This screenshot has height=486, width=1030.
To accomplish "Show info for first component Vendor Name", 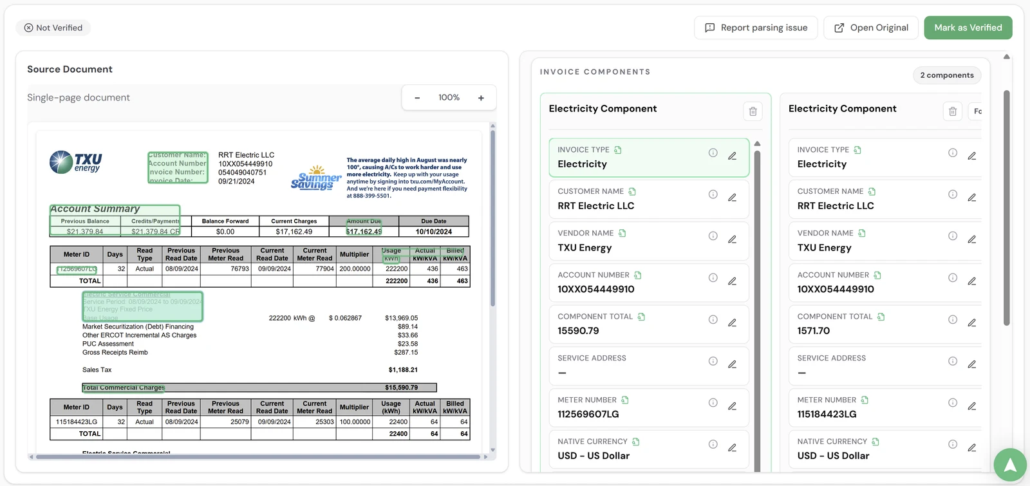I will click(x=713, y=236).
